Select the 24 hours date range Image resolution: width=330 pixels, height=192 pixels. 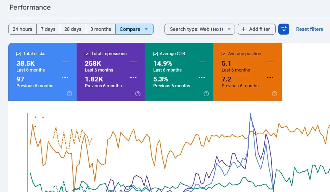click(22, 29)
